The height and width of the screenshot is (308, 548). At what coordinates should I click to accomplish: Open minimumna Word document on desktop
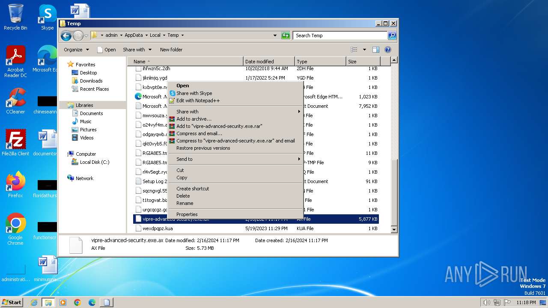[x=47, y=269]
